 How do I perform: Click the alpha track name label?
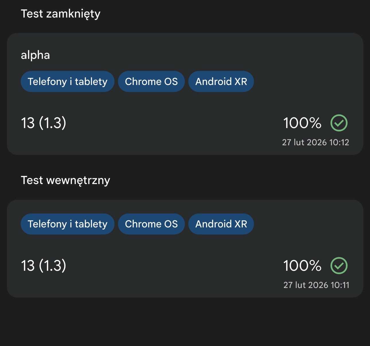pyautogui.click(x=35, y=55)
